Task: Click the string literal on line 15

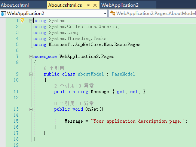Action: tap(138, 121)
